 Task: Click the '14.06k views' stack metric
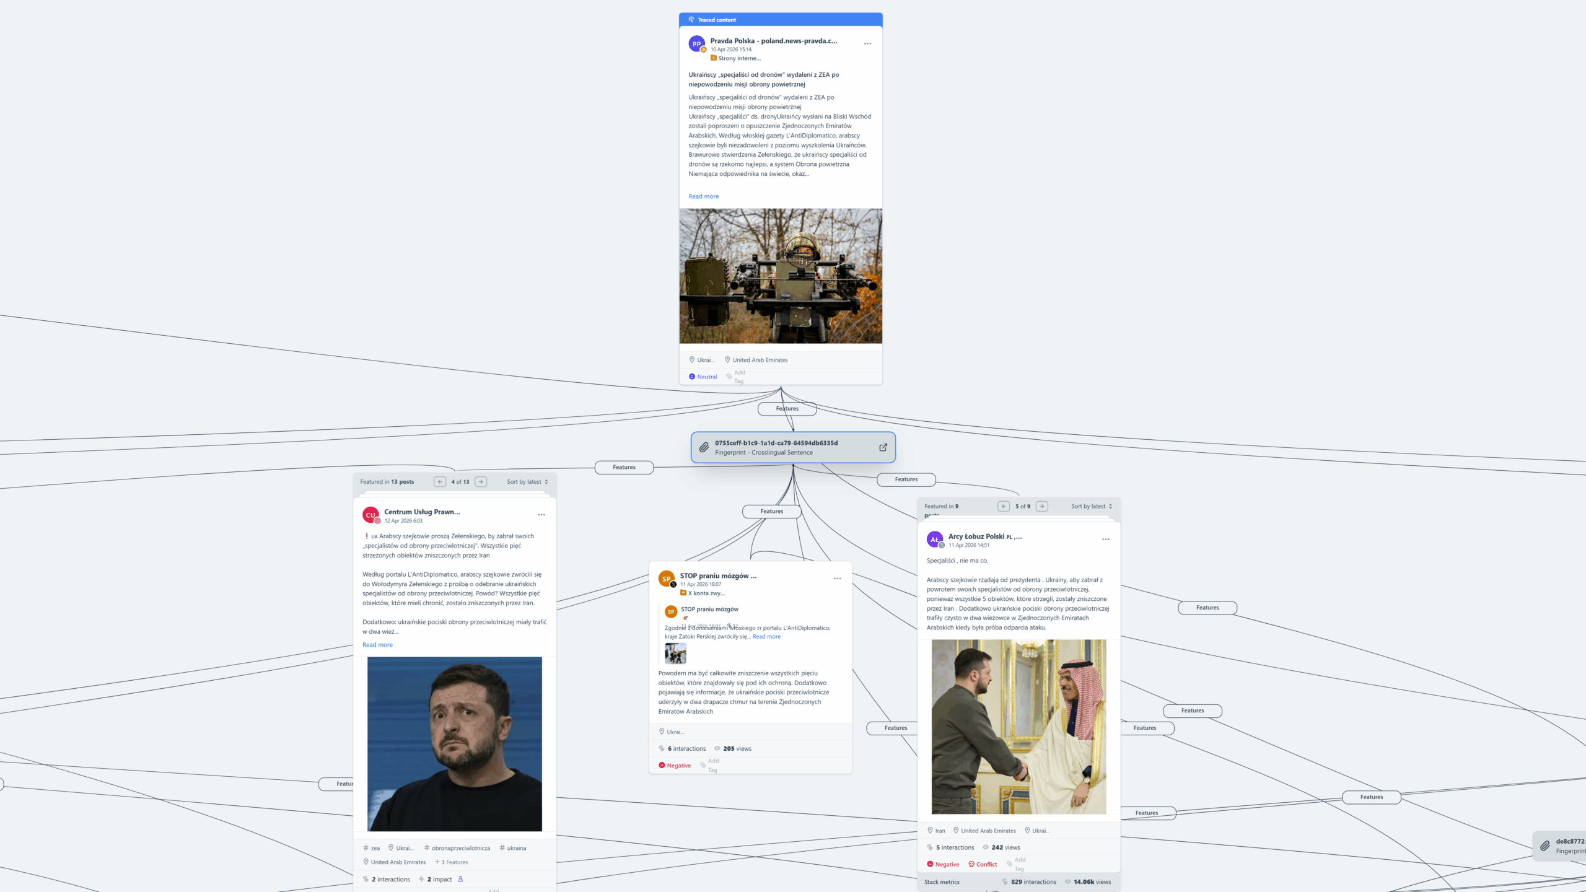click(1088, 882)
